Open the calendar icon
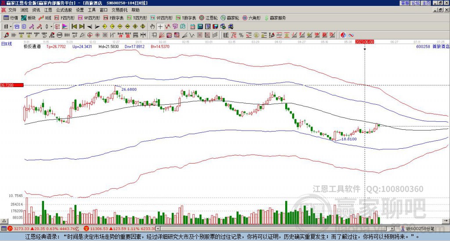450x241 pixels. coord(192,26)
